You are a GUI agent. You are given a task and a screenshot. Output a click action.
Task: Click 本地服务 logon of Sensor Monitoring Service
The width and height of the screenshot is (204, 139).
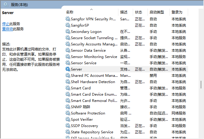179,57
